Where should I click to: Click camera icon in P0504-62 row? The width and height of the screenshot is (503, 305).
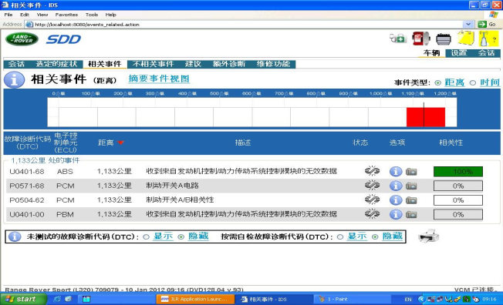pyautogui.click(x=411, y=200)
